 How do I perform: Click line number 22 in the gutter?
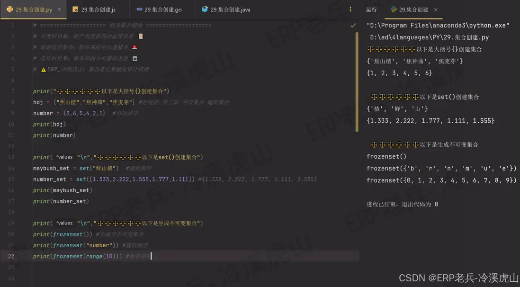click(x=11, y=256)
